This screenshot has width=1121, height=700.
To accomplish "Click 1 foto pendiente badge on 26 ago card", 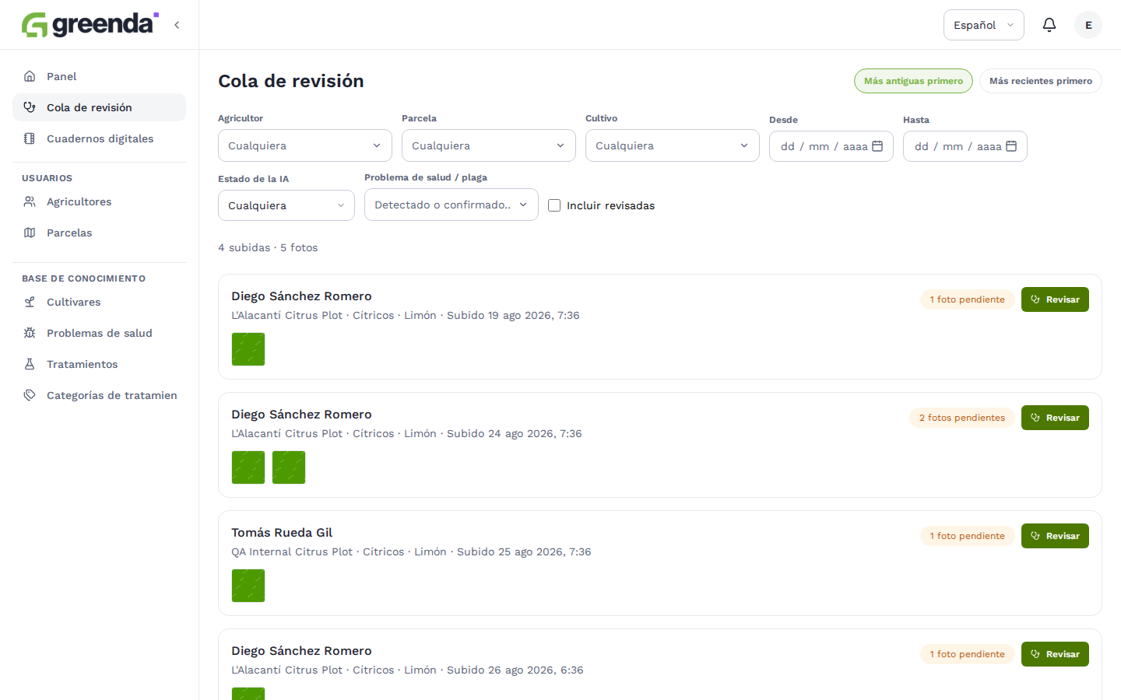I will pos(968,654).
